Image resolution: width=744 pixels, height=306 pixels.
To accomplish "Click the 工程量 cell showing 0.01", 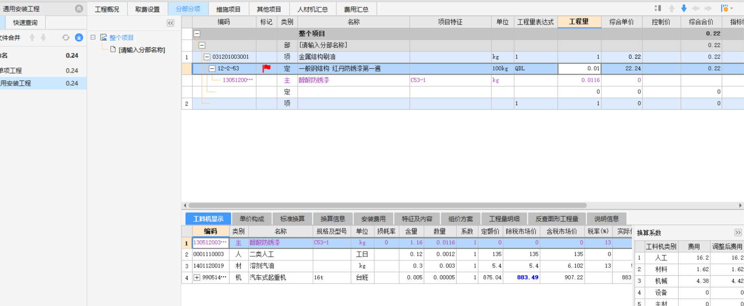I will (x=579, y=68).
